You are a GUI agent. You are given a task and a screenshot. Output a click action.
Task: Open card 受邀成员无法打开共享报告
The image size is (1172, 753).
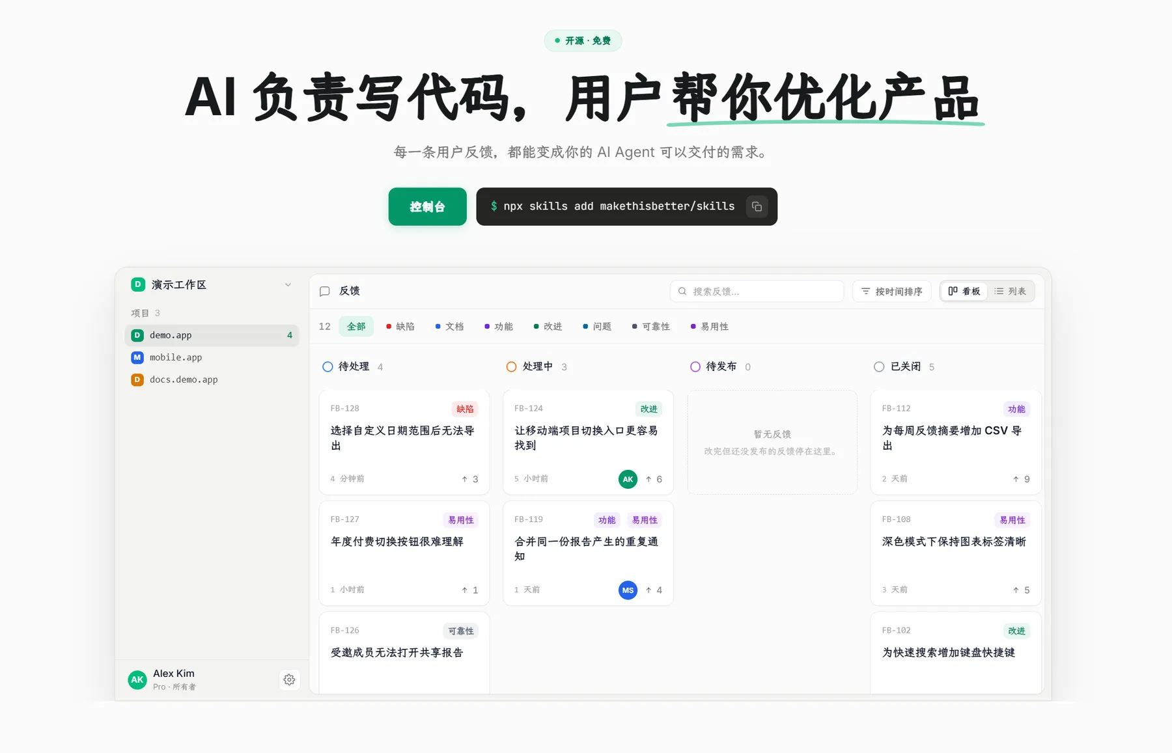404,653
